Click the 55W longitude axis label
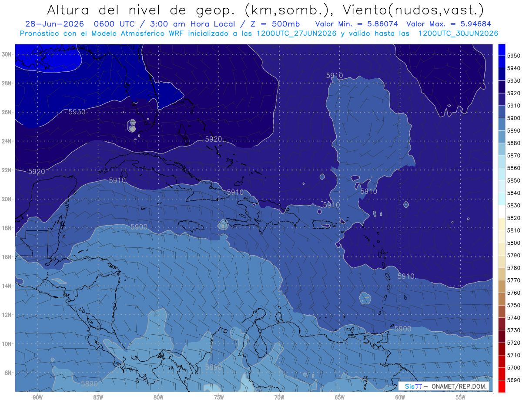Viewport: 522px width, 403px height. [x=461, y=397]
